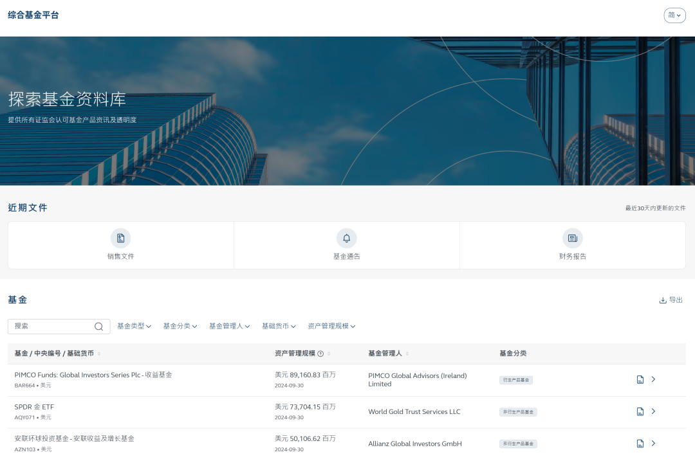Open document icon for PIMCO fund row
695x459 pixels.
tap(640, 380)
